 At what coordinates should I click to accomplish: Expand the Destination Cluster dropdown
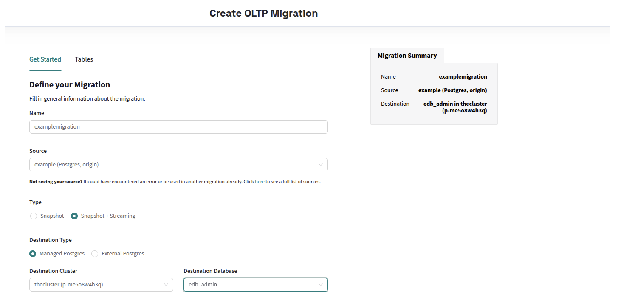[x=101, y=284]
